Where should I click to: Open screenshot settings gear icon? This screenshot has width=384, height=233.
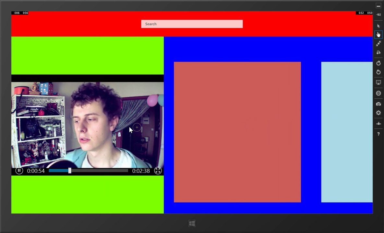[x=378, y=113]
